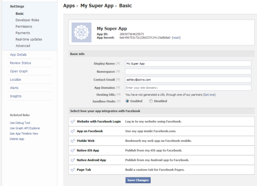Viewport: 257px width, 186px height.
Task: Expand Native Android App section
Action: [161, 160]
